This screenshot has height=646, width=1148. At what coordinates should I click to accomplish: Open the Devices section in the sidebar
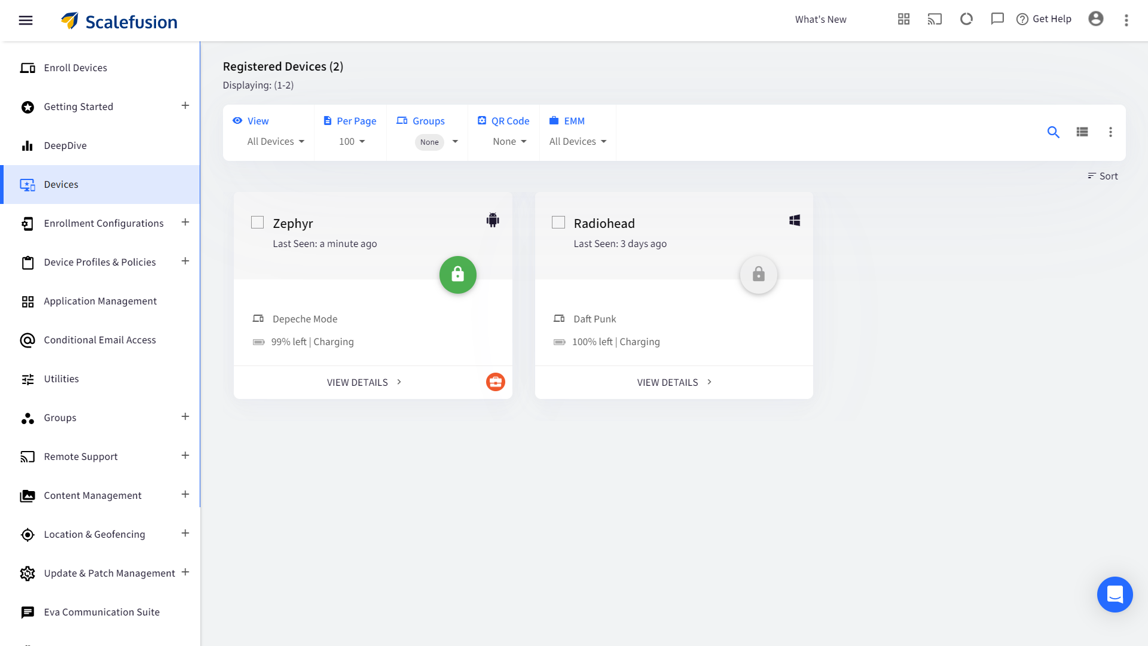point(61,184)
